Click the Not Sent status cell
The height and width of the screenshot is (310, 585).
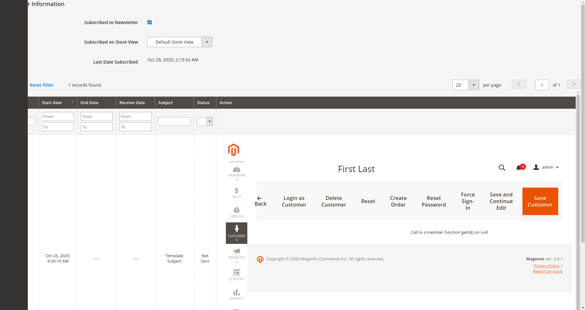point(205,258)
